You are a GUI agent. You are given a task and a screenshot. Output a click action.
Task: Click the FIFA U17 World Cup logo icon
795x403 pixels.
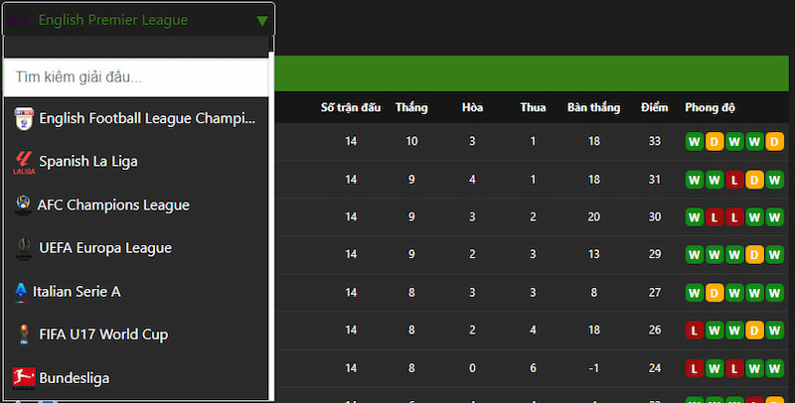[24, 335]
